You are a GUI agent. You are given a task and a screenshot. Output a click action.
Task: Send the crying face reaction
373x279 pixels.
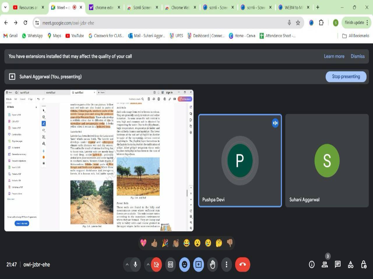[208, 243]
